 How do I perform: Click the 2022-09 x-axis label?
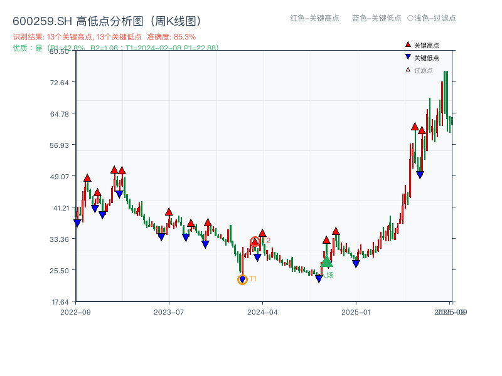tap(75, 312)
